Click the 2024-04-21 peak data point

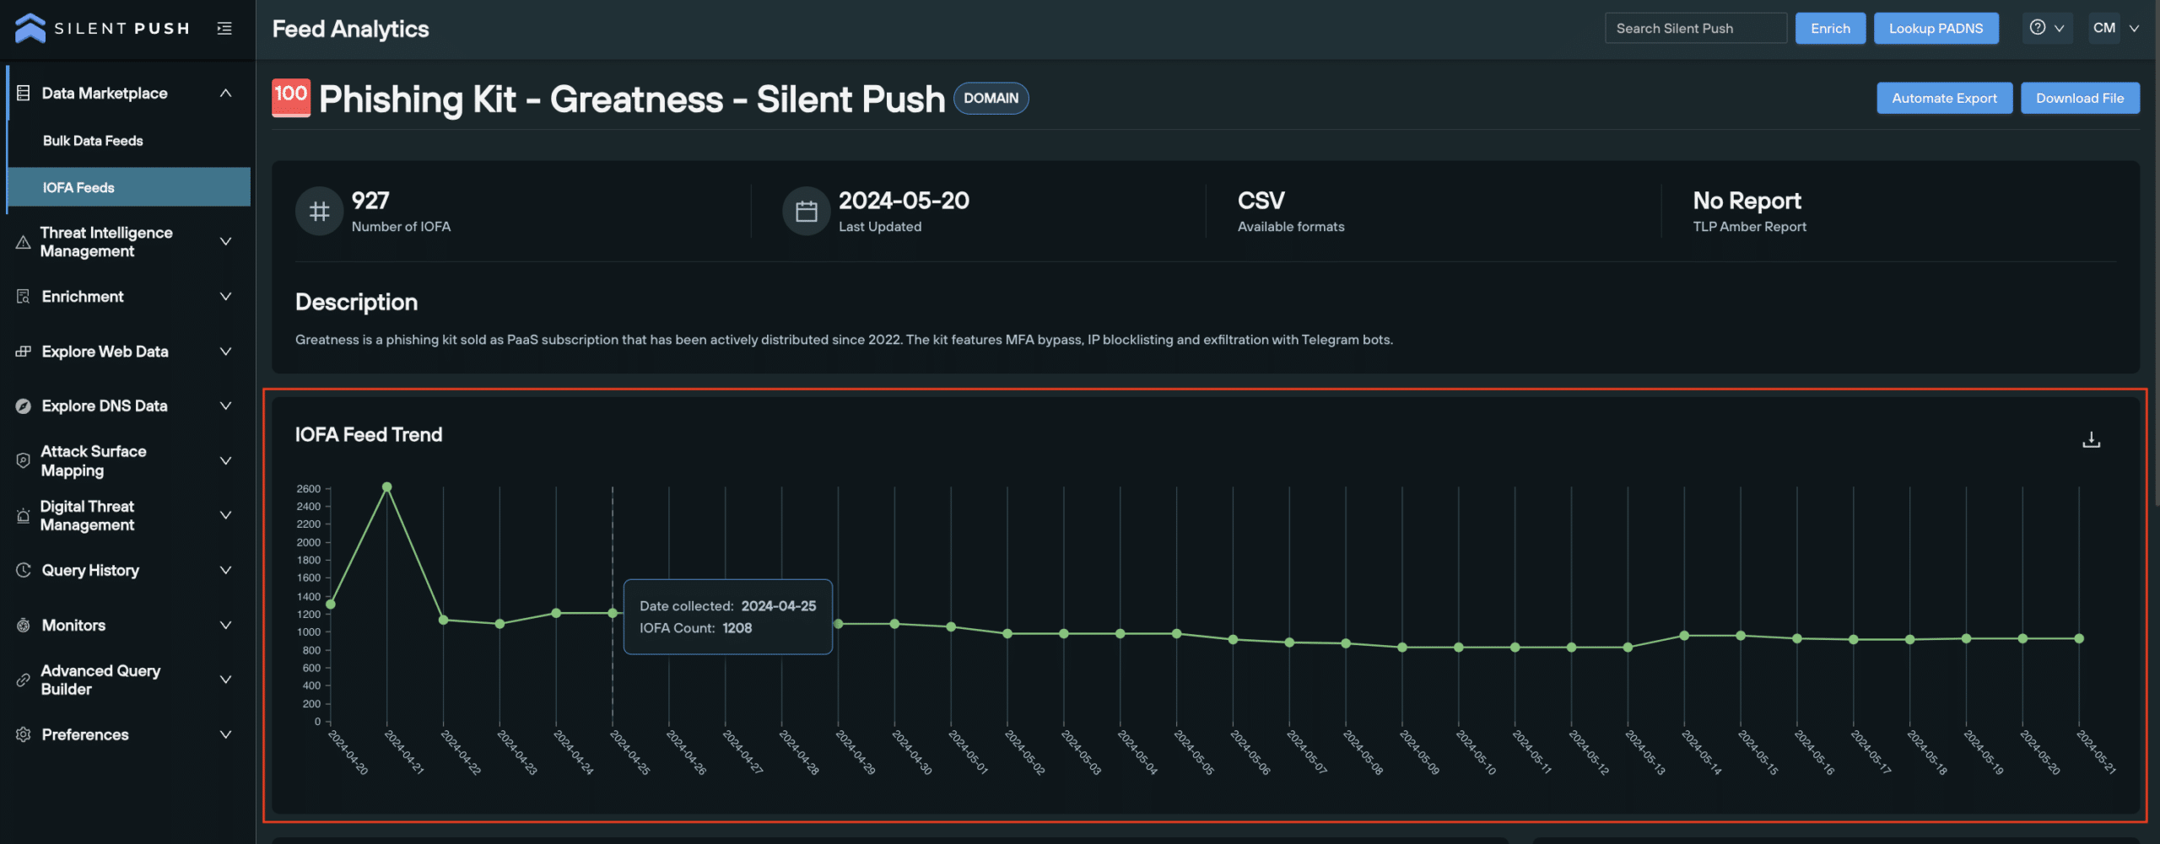(387, 487)
